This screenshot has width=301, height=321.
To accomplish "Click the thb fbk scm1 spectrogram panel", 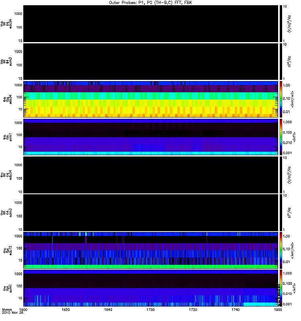I will pyautogui.click(x=150, y=137).
